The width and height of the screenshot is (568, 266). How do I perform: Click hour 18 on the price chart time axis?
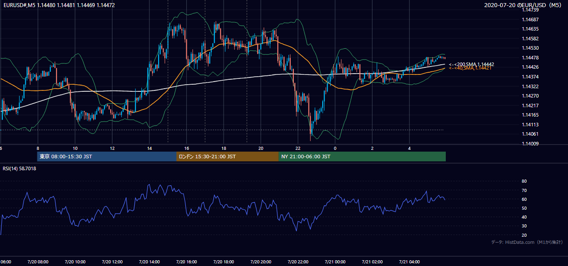pyautogui.click(x=224, y=148)
